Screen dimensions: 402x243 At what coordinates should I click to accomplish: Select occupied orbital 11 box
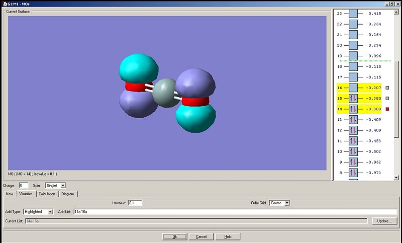click(353, 141)
